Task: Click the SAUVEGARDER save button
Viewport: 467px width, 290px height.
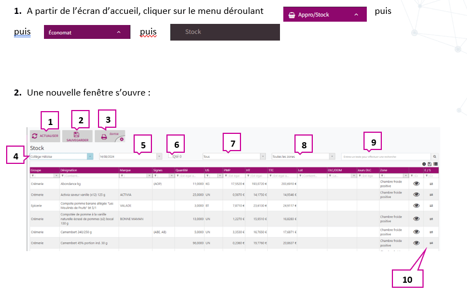Action: 77,136
